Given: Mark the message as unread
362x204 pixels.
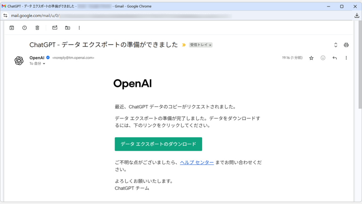Looking at the screenshot, I should tap(55, 28).
